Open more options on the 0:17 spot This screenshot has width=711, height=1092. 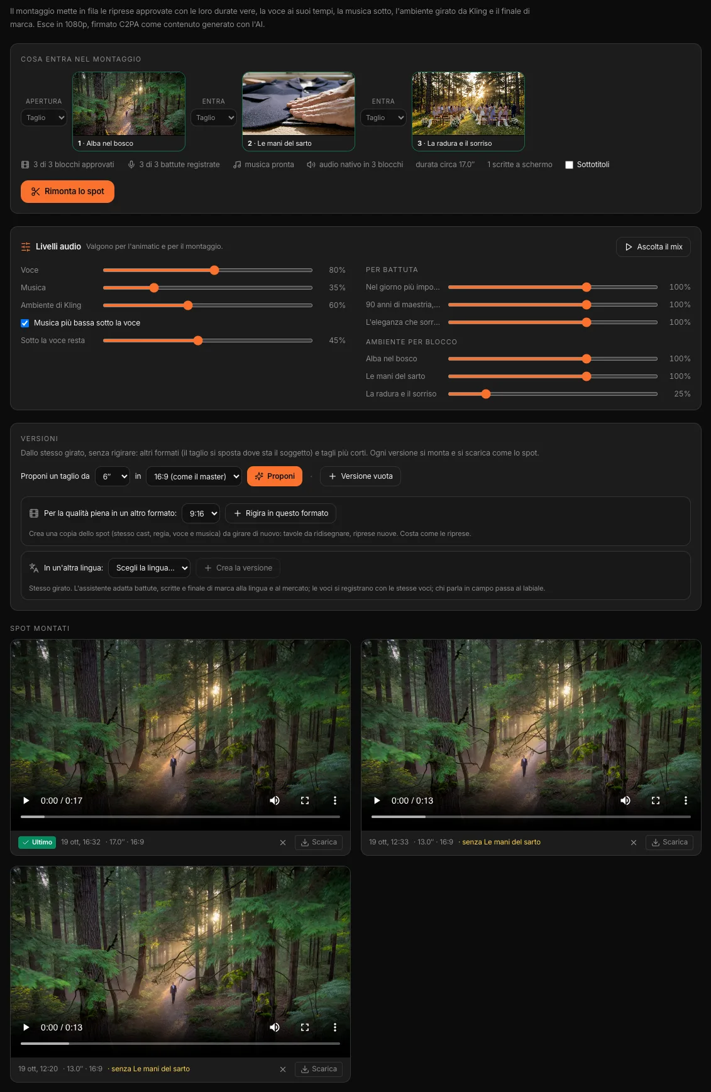tap(335, 800)
